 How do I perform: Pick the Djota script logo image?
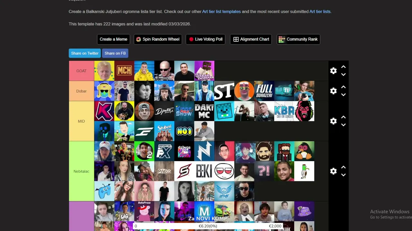164,111
